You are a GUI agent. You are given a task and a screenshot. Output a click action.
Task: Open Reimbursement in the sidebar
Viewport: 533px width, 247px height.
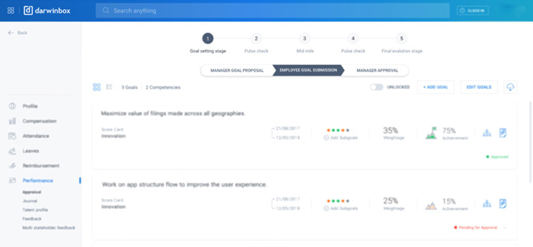point(41,166)
